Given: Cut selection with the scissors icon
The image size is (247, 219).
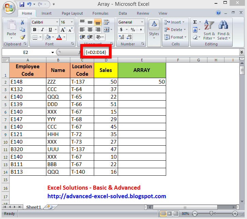Looking at the screenshot, I should (x=22, y=22).
